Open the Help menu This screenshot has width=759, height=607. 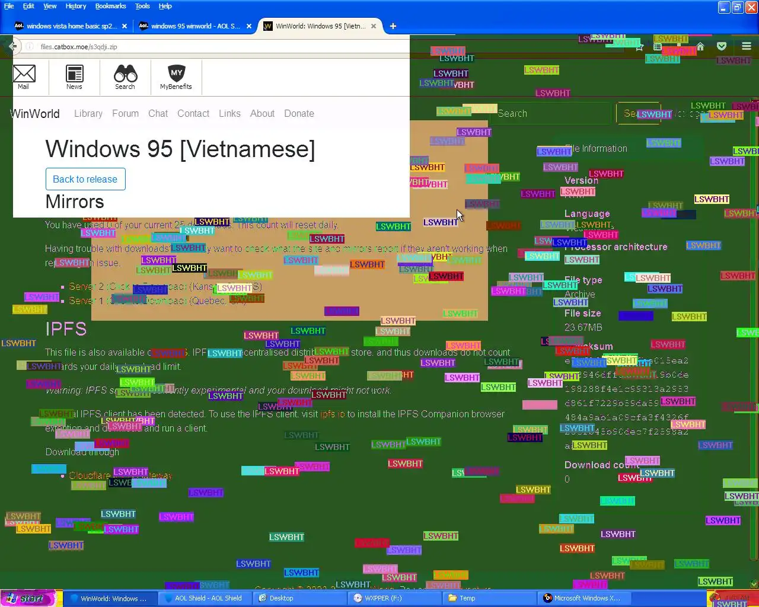click(165, 6)
